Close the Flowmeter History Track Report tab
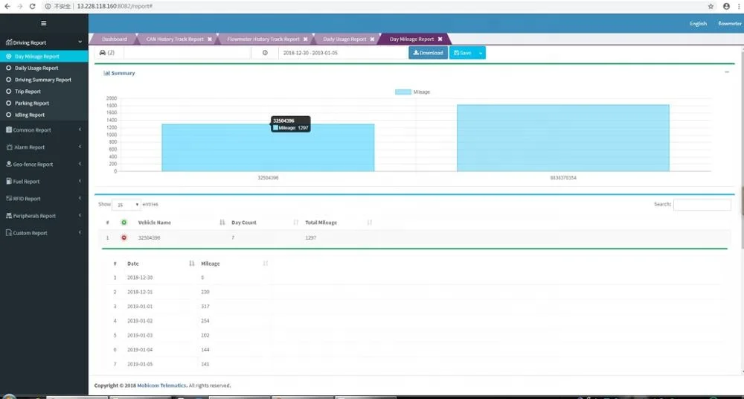Screen dimensions: 744x399 click(305, 39)
